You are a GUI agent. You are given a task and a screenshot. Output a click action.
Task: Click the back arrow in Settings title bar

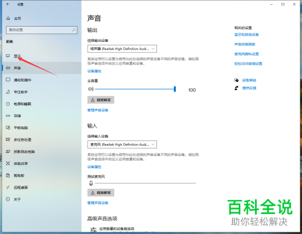pyautogui.click(x=8, y=4)
